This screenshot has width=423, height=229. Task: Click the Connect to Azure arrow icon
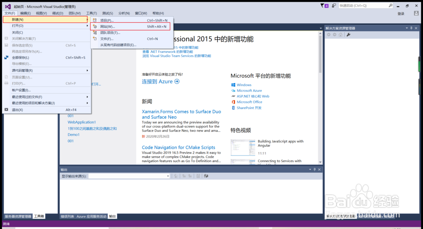177,82
